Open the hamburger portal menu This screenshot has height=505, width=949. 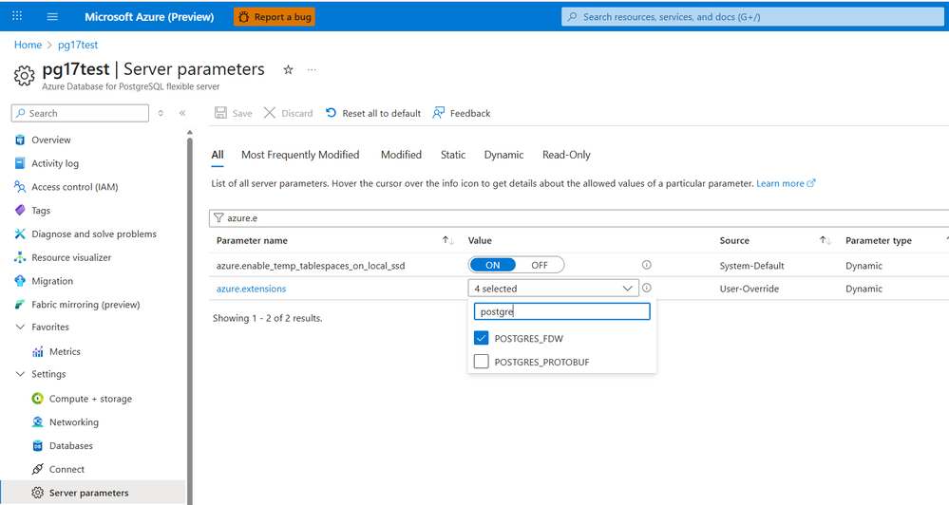(x=52, y=16)
